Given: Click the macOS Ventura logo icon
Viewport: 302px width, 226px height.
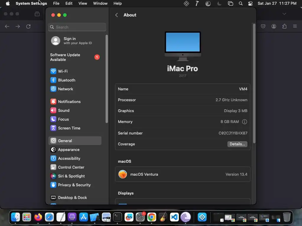Looking at the screenshot, I should 123,174.
